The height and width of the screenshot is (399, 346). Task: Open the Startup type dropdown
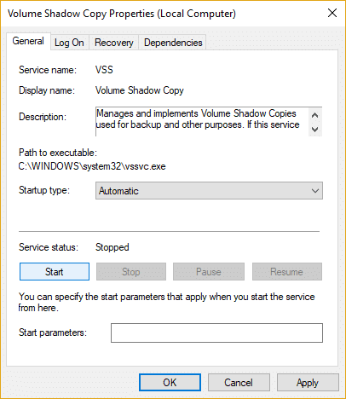pyautogui.click(x=209, y=191)
